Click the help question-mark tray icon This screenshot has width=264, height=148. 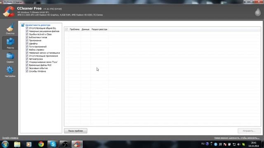(x=207, y=144)
